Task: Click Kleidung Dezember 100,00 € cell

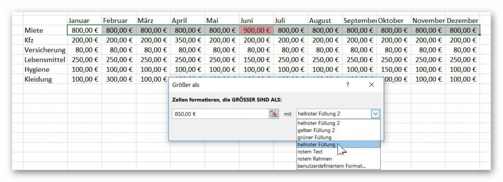Action: point(462,80)
